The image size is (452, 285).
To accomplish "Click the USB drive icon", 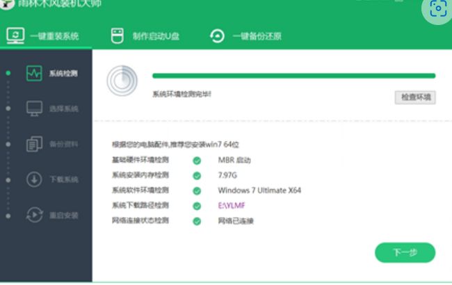I will (x=118, y=35).
